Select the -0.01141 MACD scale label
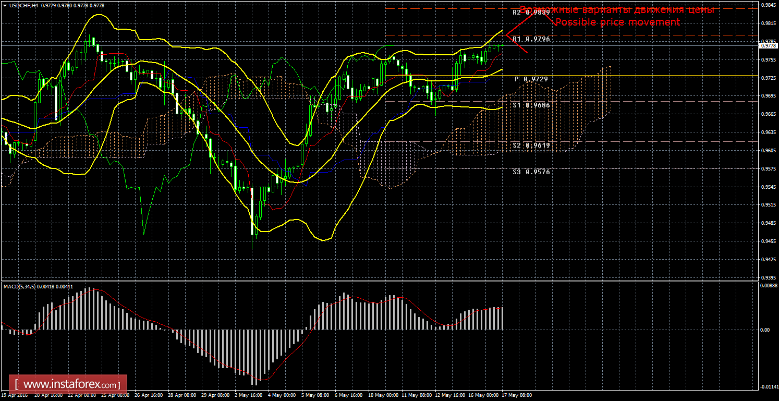779x401 pixels. (768, 386)
